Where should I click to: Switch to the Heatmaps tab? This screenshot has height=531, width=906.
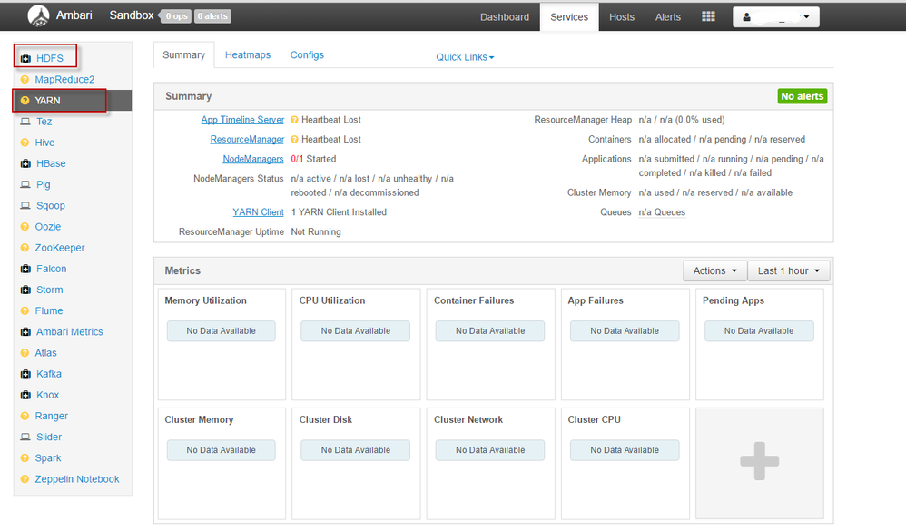click(248, 55)
